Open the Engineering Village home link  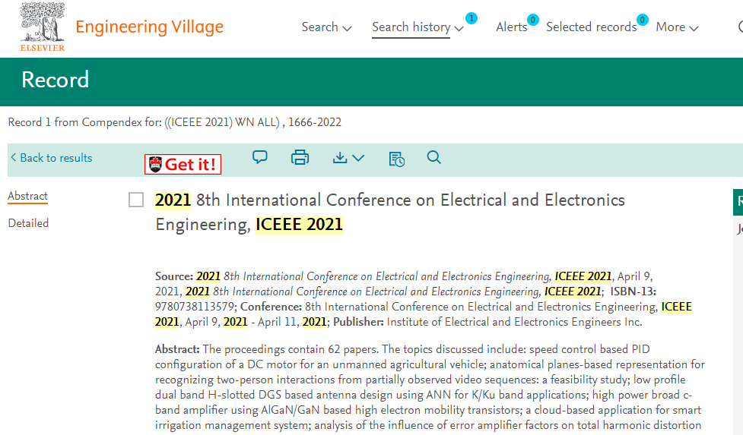[149, 27]
